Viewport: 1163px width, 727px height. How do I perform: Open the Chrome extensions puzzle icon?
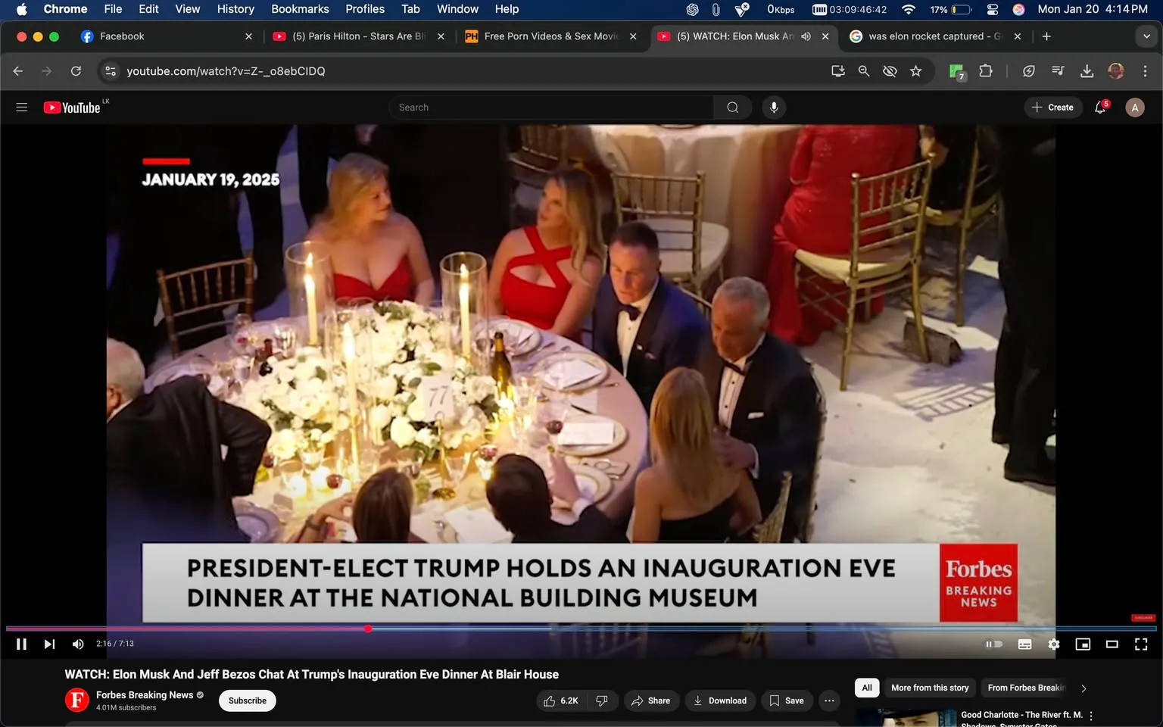[986, 70]
